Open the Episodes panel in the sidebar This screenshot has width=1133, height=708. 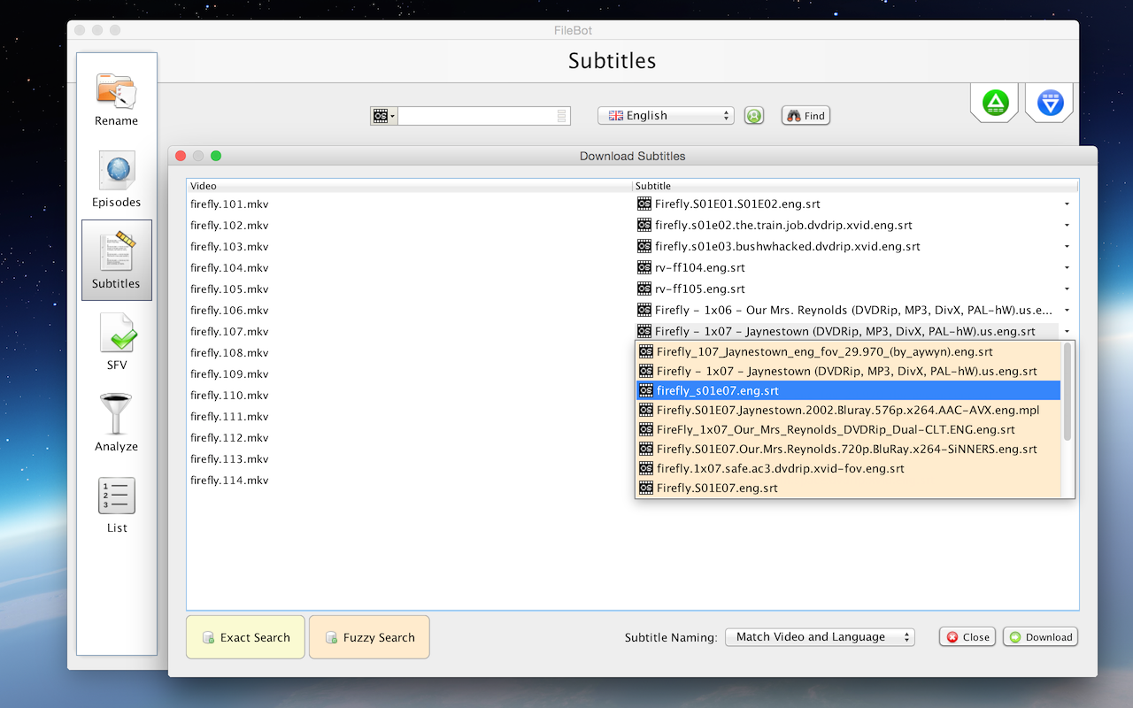click(x=117, y=180)
